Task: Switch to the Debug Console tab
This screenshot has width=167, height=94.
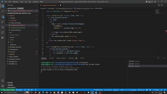Action: (x=61, y=58)
